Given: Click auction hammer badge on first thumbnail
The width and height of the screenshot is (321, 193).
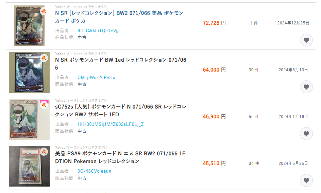Looking at the screenshot, I should [44, 11].
